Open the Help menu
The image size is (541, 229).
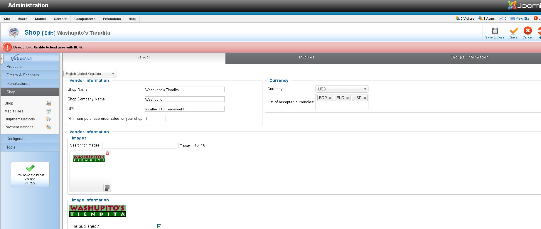[132, 19]
